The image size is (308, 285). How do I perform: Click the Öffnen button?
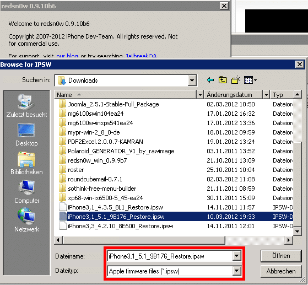[281, 256]
